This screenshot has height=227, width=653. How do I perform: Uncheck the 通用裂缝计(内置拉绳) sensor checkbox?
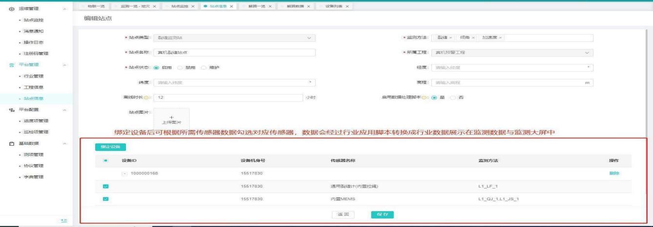105,186
